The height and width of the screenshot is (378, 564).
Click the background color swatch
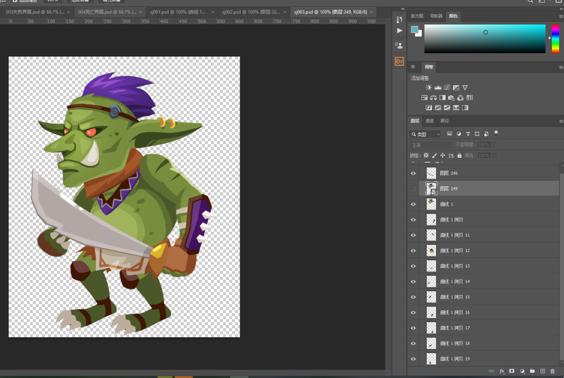pyautogui.click(x=419, y=34)
